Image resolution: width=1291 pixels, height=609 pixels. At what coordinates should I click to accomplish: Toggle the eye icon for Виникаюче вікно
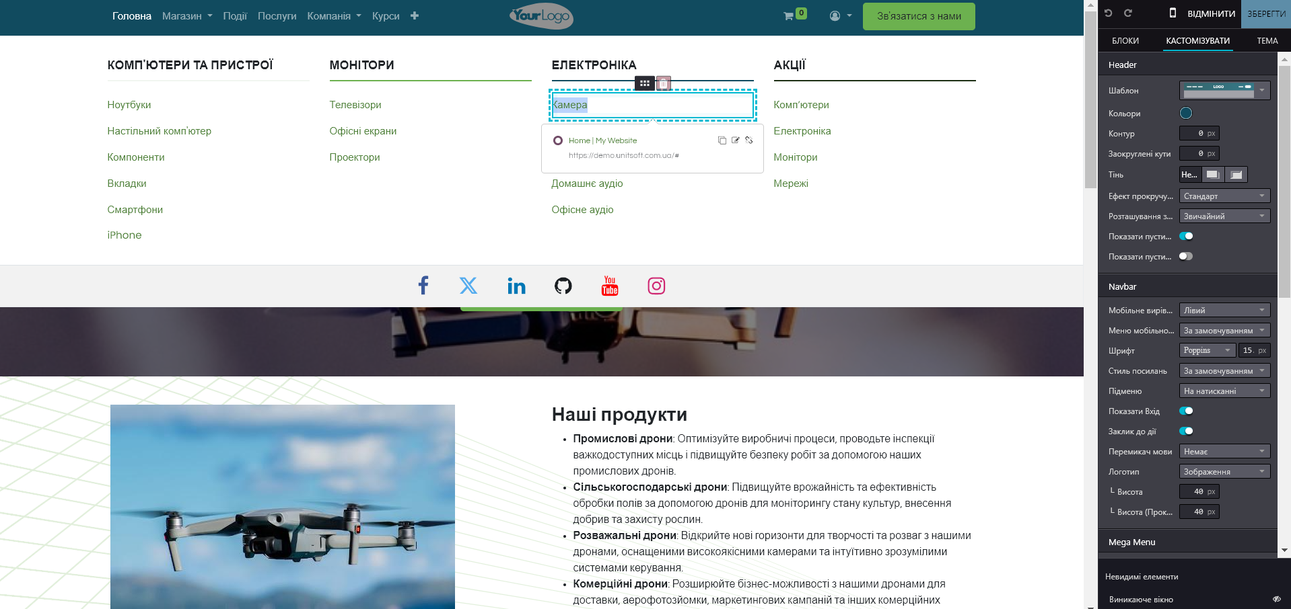coord(1276,599)
